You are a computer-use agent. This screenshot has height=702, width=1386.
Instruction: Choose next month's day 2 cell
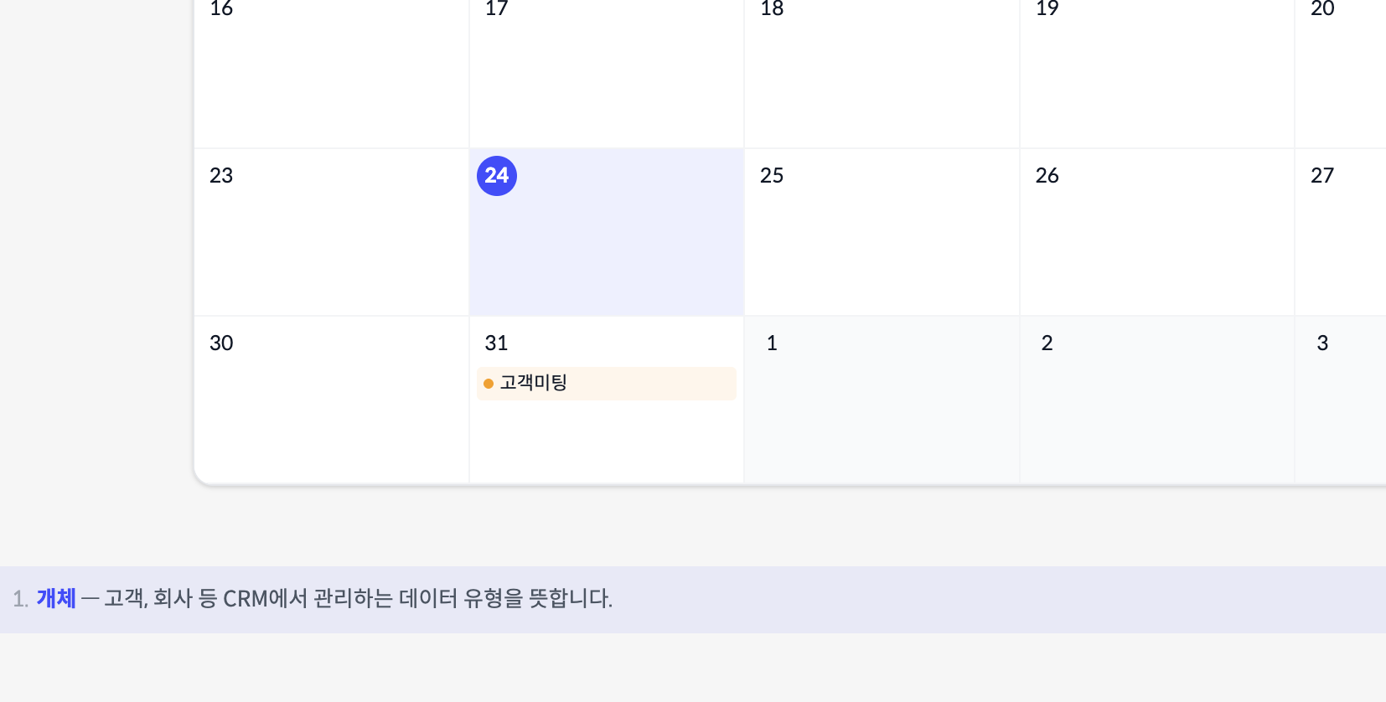point(1156,400)
